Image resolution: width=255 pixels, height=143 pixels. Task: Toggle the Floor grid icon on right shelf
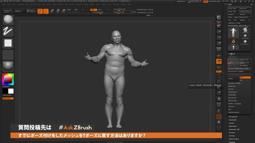219,56
